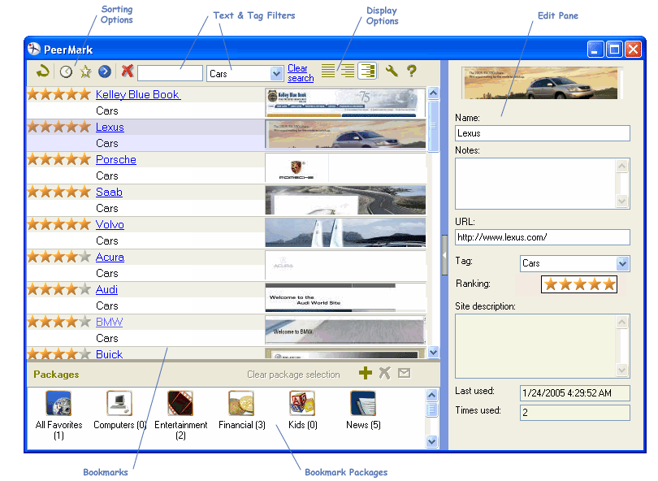Open the Financial (3) package
Screen dimensions: 658x481
(242, 410)
